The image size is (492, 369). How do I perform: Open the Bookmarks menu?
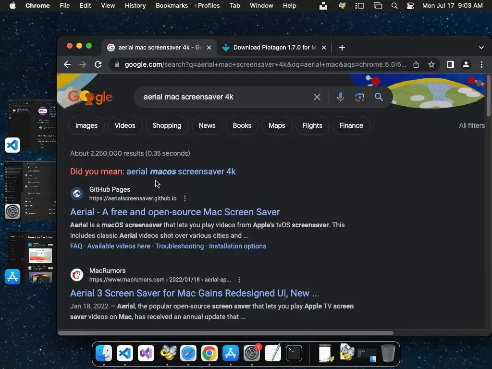pyautogui.click(x=172, y=6)
